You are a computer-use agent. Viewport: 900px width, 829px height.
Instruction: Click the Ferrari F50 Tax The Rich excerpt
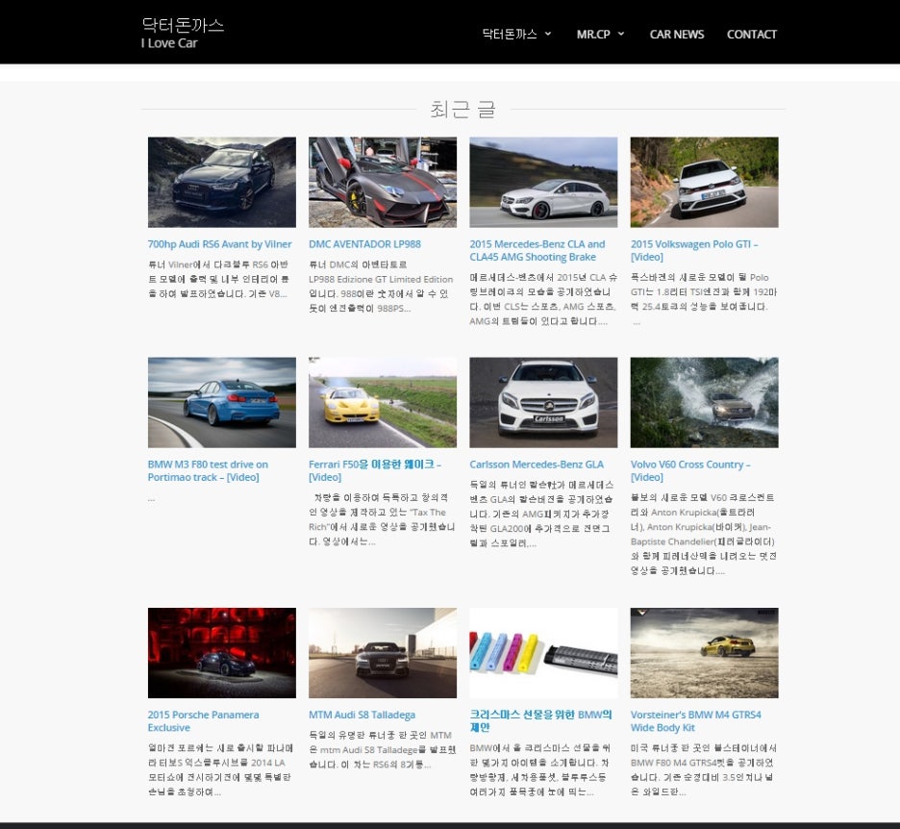382,519
